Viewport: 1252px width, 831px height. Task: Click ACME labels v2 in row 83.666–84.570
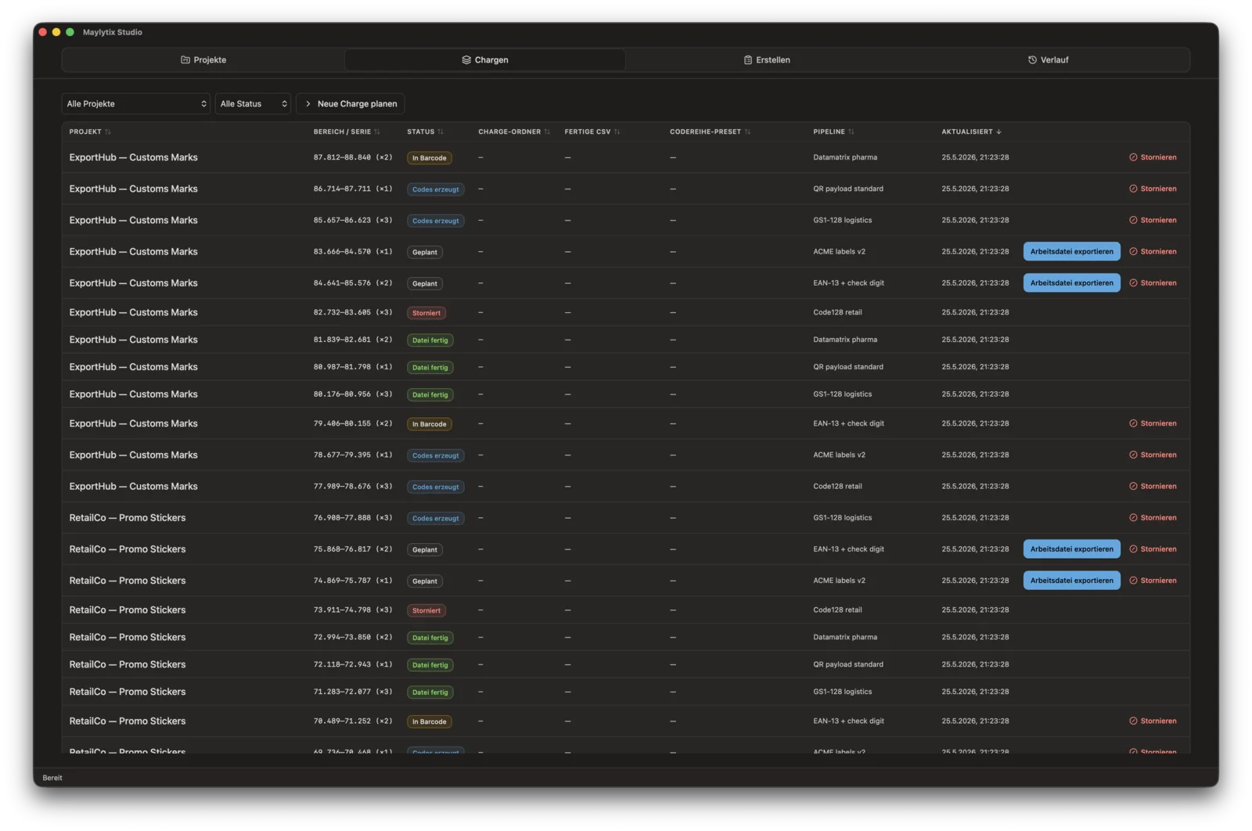pyautogui.click(x=839, y=251)
